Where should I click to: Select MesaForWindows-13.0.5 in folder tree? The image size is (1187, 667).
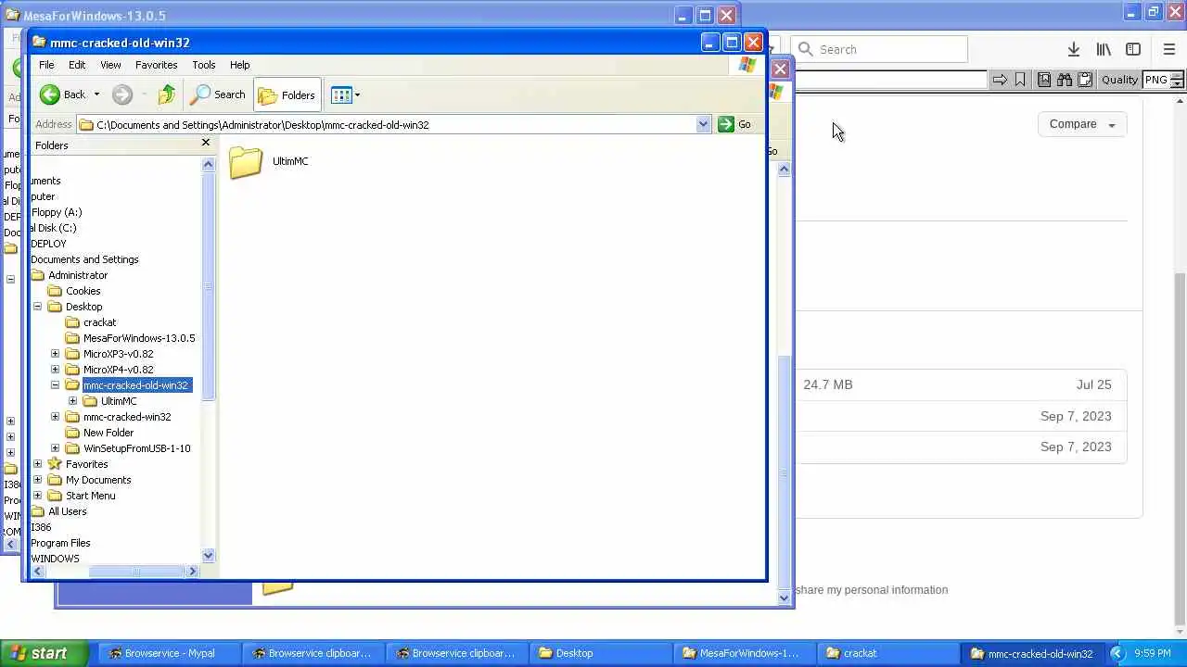[x=139, y=338]
